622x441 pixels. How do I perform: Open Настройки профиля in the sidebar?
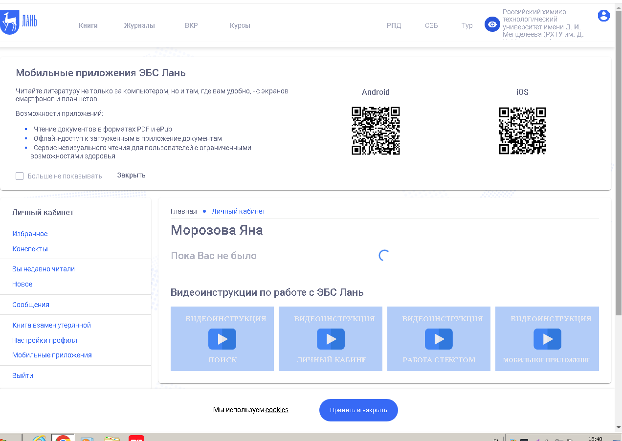tap(44, 340)
